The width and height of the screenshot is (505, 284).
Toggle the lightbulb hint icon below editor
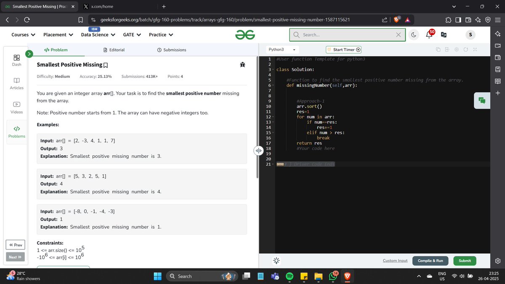276,260
